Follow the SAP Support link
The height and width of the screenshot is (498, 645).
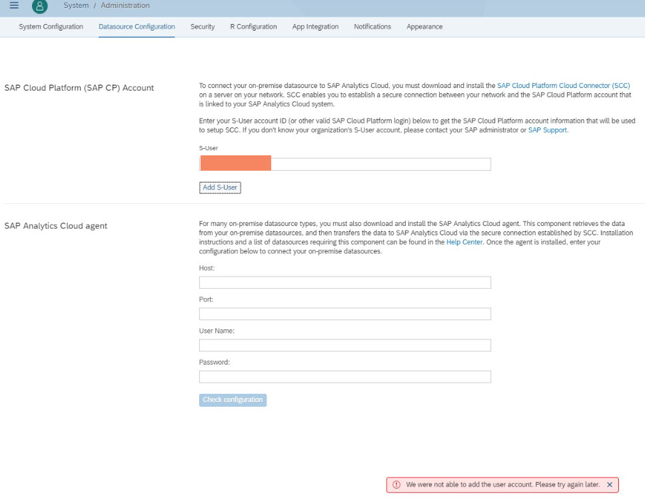(548, 130)
